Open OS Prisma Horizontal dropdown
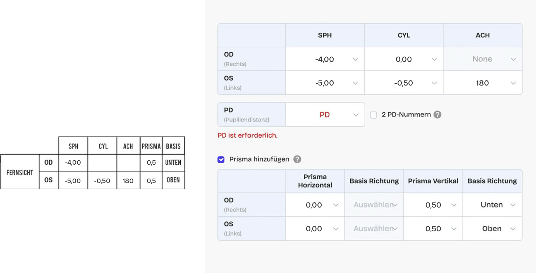 pyautogui.click(x=315, y=228)
